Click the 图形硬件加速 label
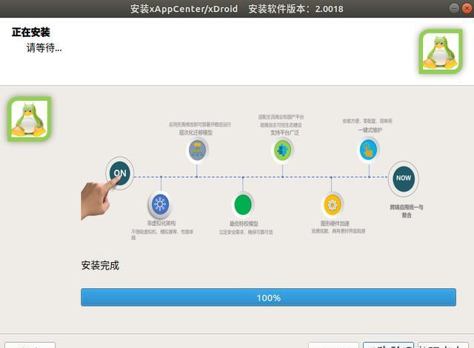This screenshot has height=348, width=474. 335,224
